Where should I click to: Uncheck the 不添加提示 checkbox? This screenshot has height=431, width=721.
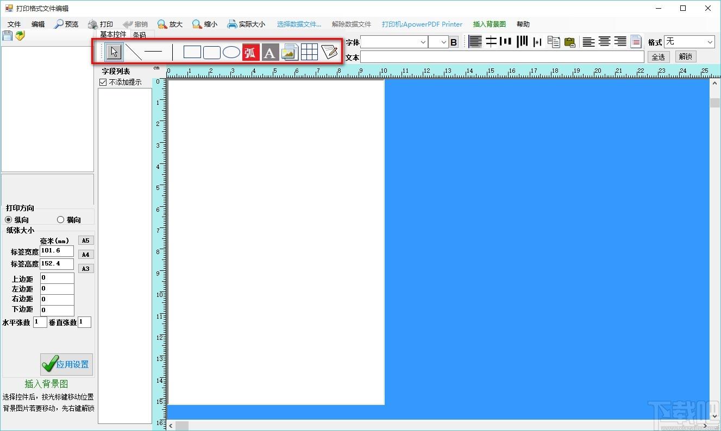[x=103, y=82]
